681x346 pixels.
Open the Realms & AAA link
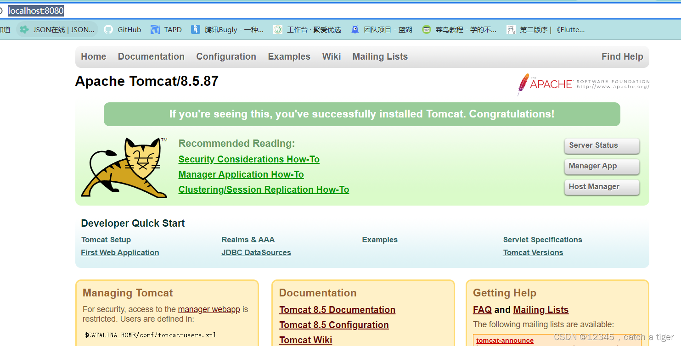248,240
